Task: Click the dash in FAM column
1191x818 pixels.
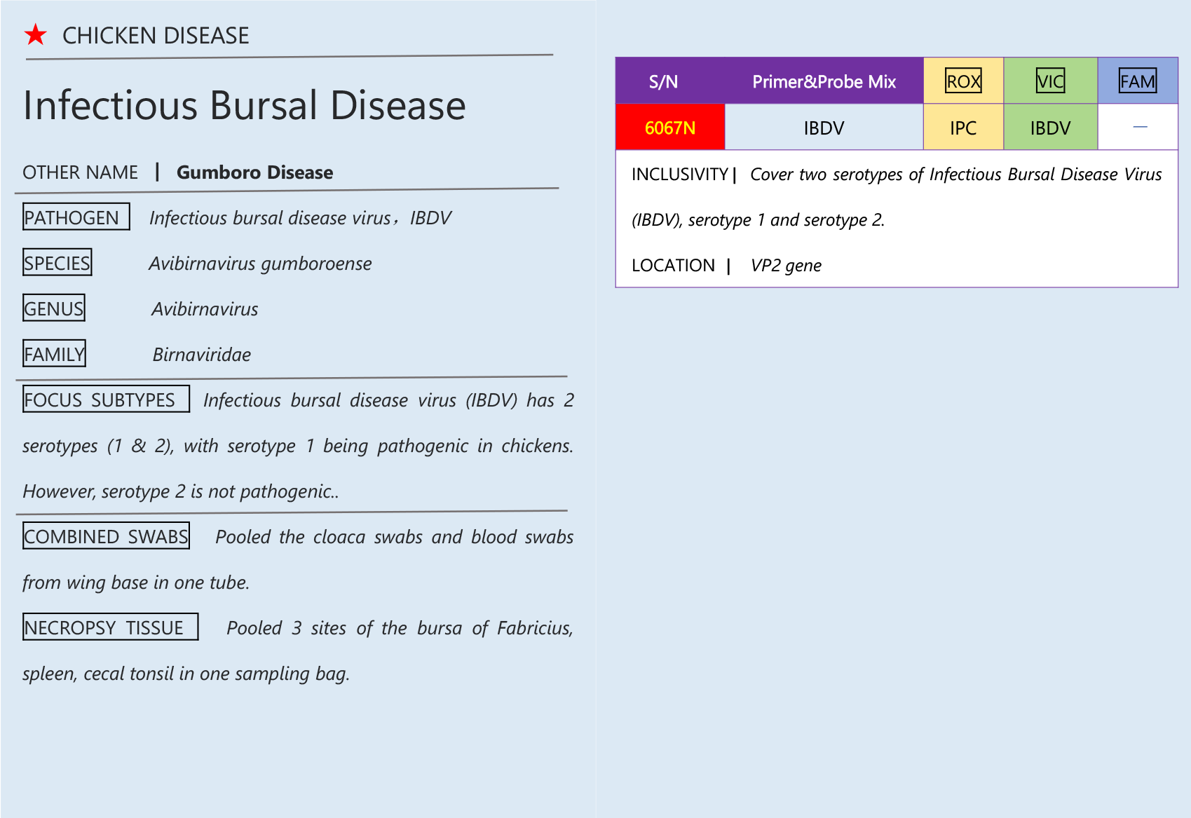Action: [1140, 128]
